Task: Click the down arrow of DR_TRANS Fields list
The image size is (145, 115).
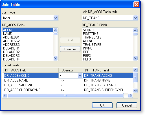Action: click(135, 58)
